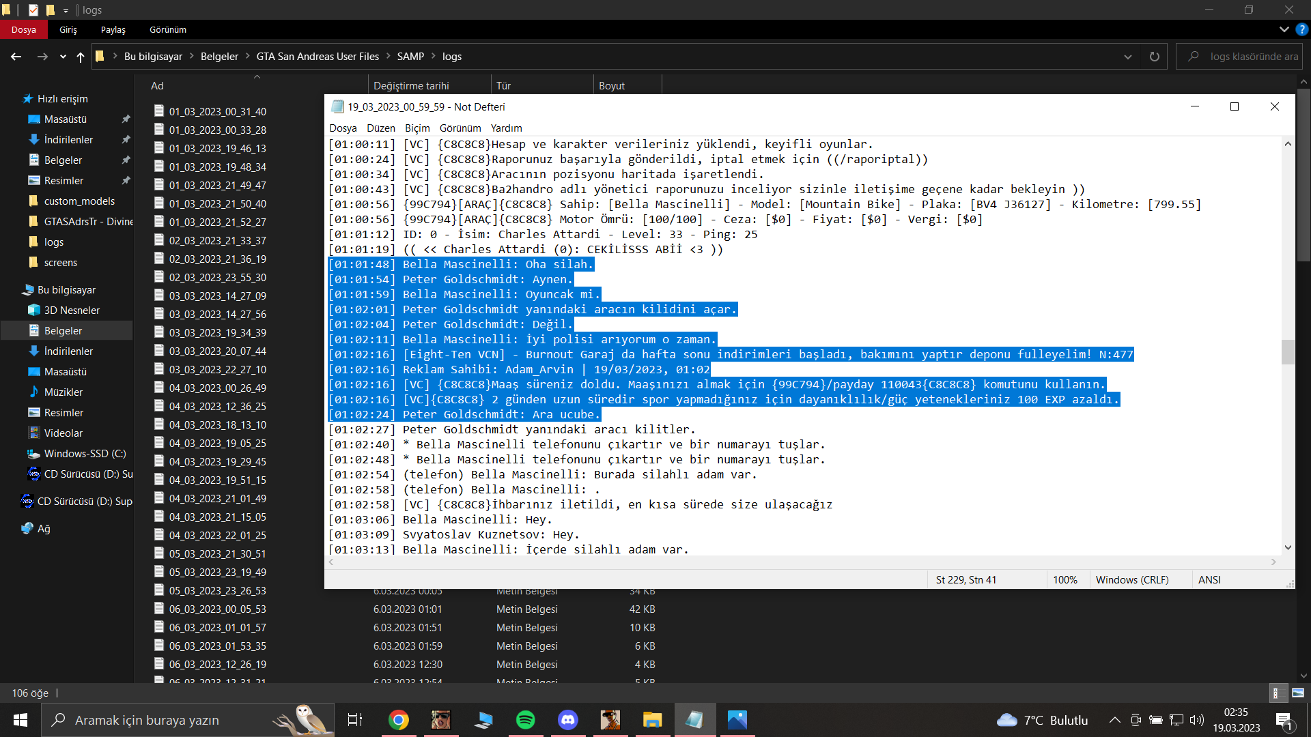Open Task View on the taskbar
Viewport: 1311px width, 737px height.
coord(355,720)
